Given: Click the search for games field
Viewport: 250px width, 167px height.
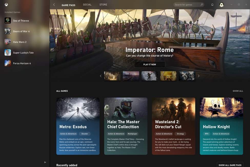Looking at the screenshot, I should (x=186, y=4).
